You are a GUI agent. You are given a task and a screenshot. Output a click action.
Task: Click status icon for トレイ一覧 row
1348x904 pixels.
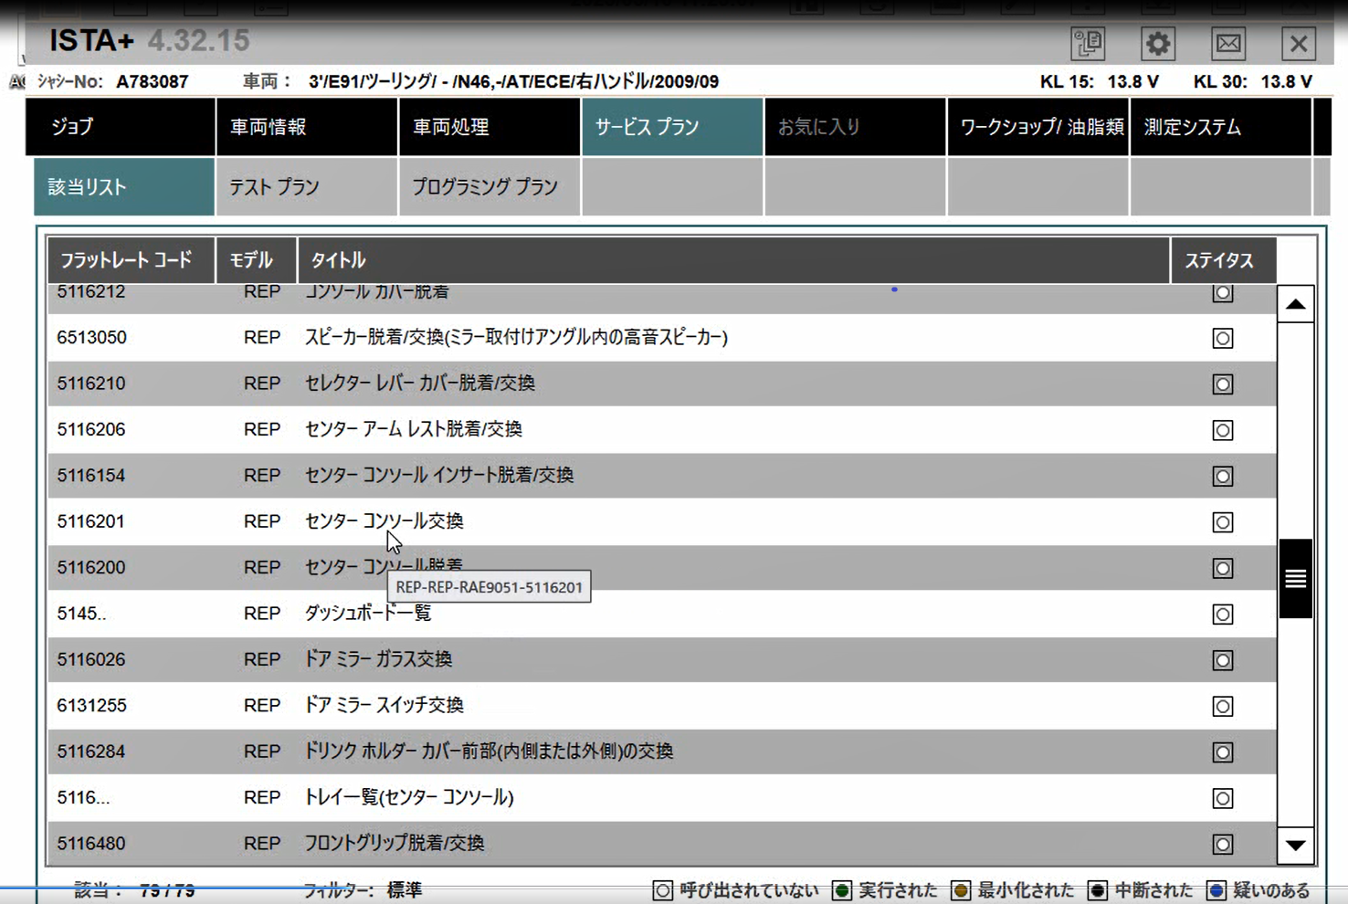[1223, 798]
